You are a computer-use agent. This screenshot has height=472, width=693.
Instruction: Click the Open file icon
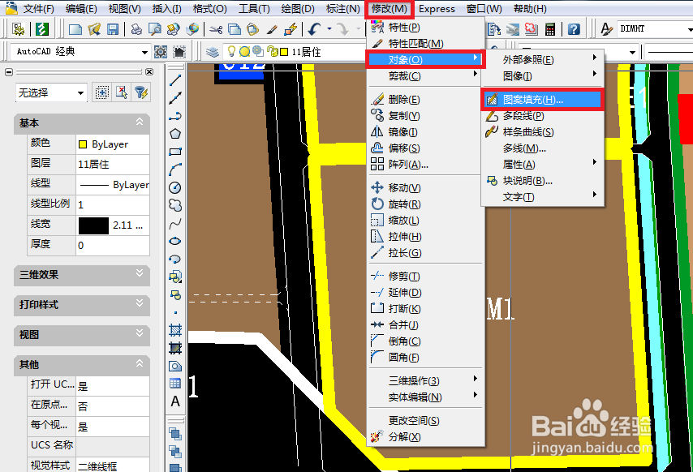94,29
